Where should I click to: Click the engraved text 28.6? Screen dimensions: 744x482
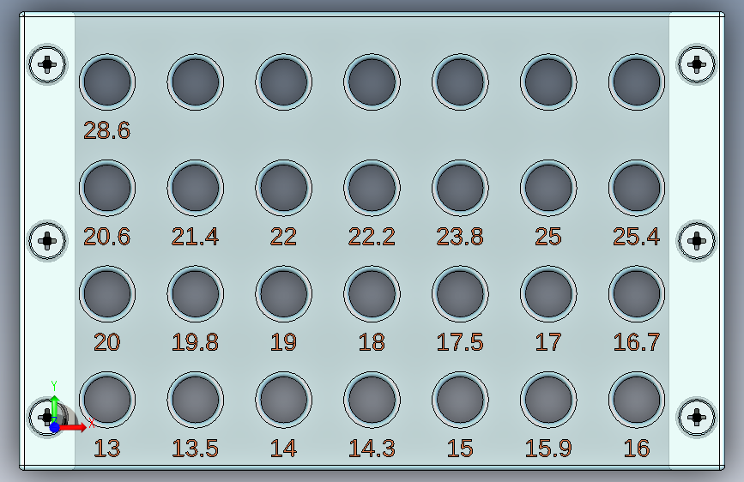pyautogui.click(x=106, y=130)
